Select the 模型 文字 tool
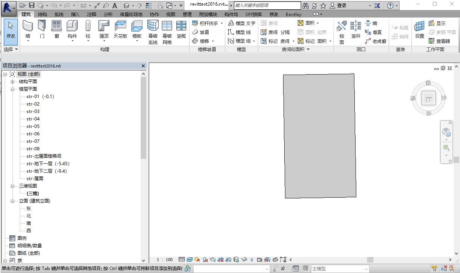This screenshot has height=273, width=460. (x=241, y=23)
